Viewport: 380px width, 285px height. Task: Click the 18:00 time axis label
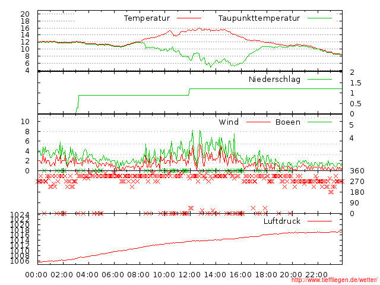point(266,275)
